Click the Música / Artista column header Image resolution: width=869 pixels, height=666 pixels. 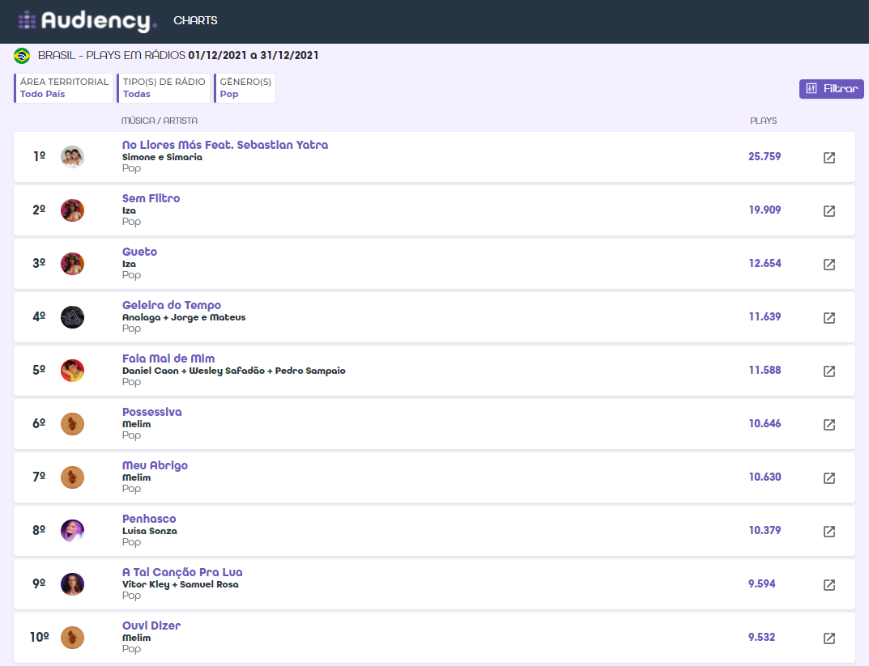tap(160, 121)
